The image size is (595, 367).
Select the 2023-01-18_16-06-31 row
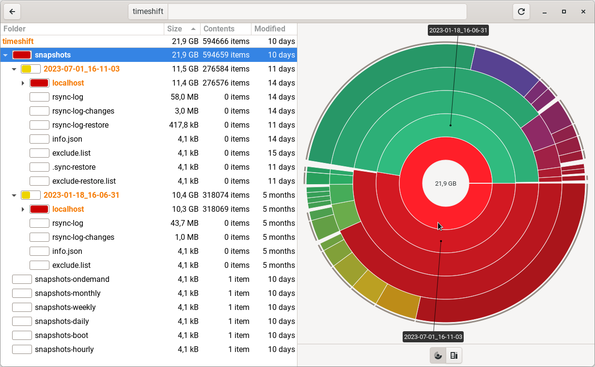click(148, 195)
